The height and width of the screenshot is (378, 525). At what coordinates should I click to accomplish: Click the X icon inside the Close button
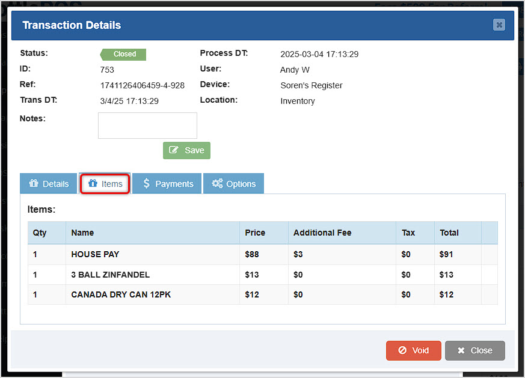point(460,350)
